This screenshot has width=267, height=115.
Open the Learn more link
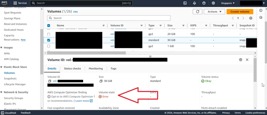click(x=84, y=101)
